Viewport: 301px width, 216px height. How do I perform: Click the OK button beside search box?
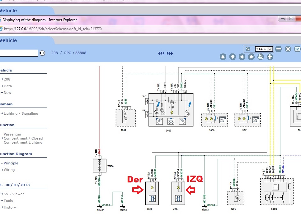point(42,53)
